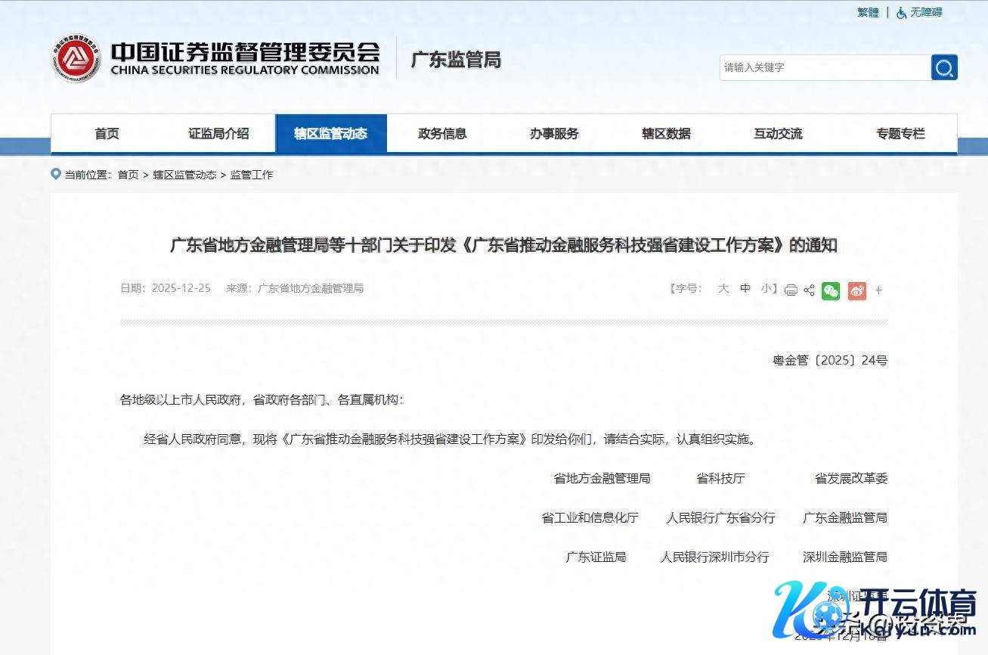The height and width of the screenshot is (655, 988).
Task: Expand more share options plus icon
Action: pyautogui.click(x=878, y=290)
